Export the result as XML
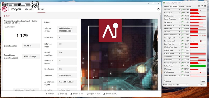209x98 pixels. point(110,94)
